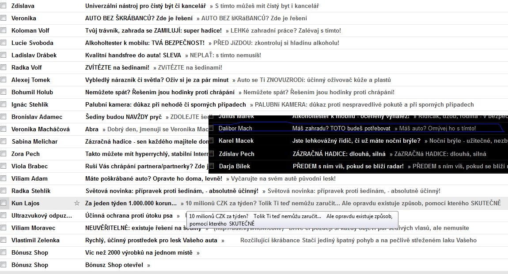The height and width of the screenshot is (274, 508).
Task: Open overlay subject "Jste lehkovážný řidič, či už máte noční brýle?"
Action: coord(356,141)
